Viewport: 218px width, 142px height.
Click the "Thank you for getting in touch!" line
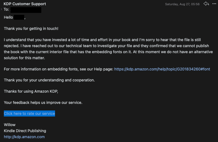[x=31, y=29]
